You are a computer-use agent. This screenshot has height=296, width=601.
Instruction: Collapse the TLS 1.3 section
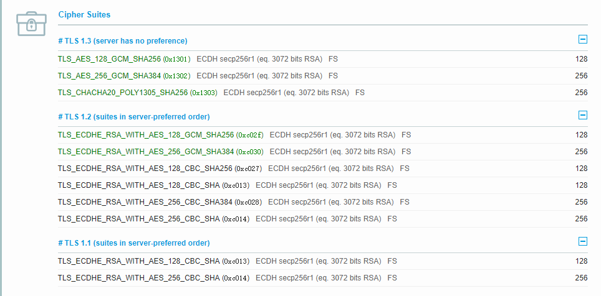(583, 39)
